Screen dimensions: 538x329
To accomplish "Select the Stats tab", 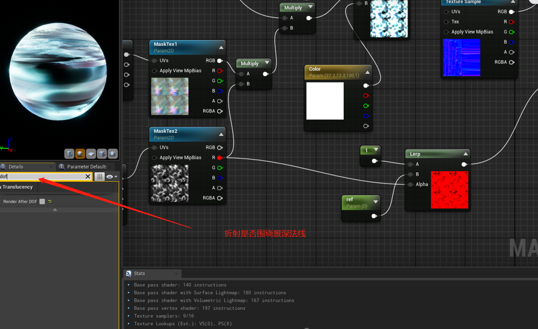I will tap(139, 273).
